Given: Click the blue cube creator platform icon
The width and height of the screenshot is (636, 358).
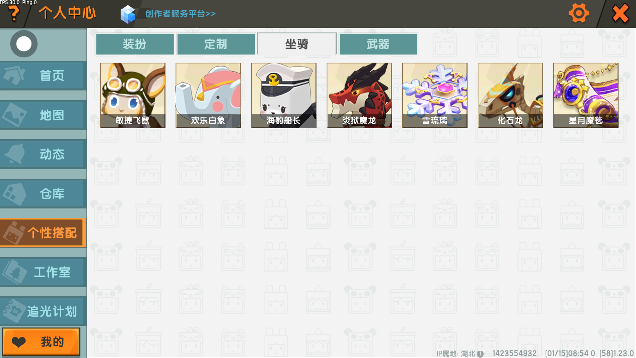Looking at the screenshot, I should coord(128,14).
